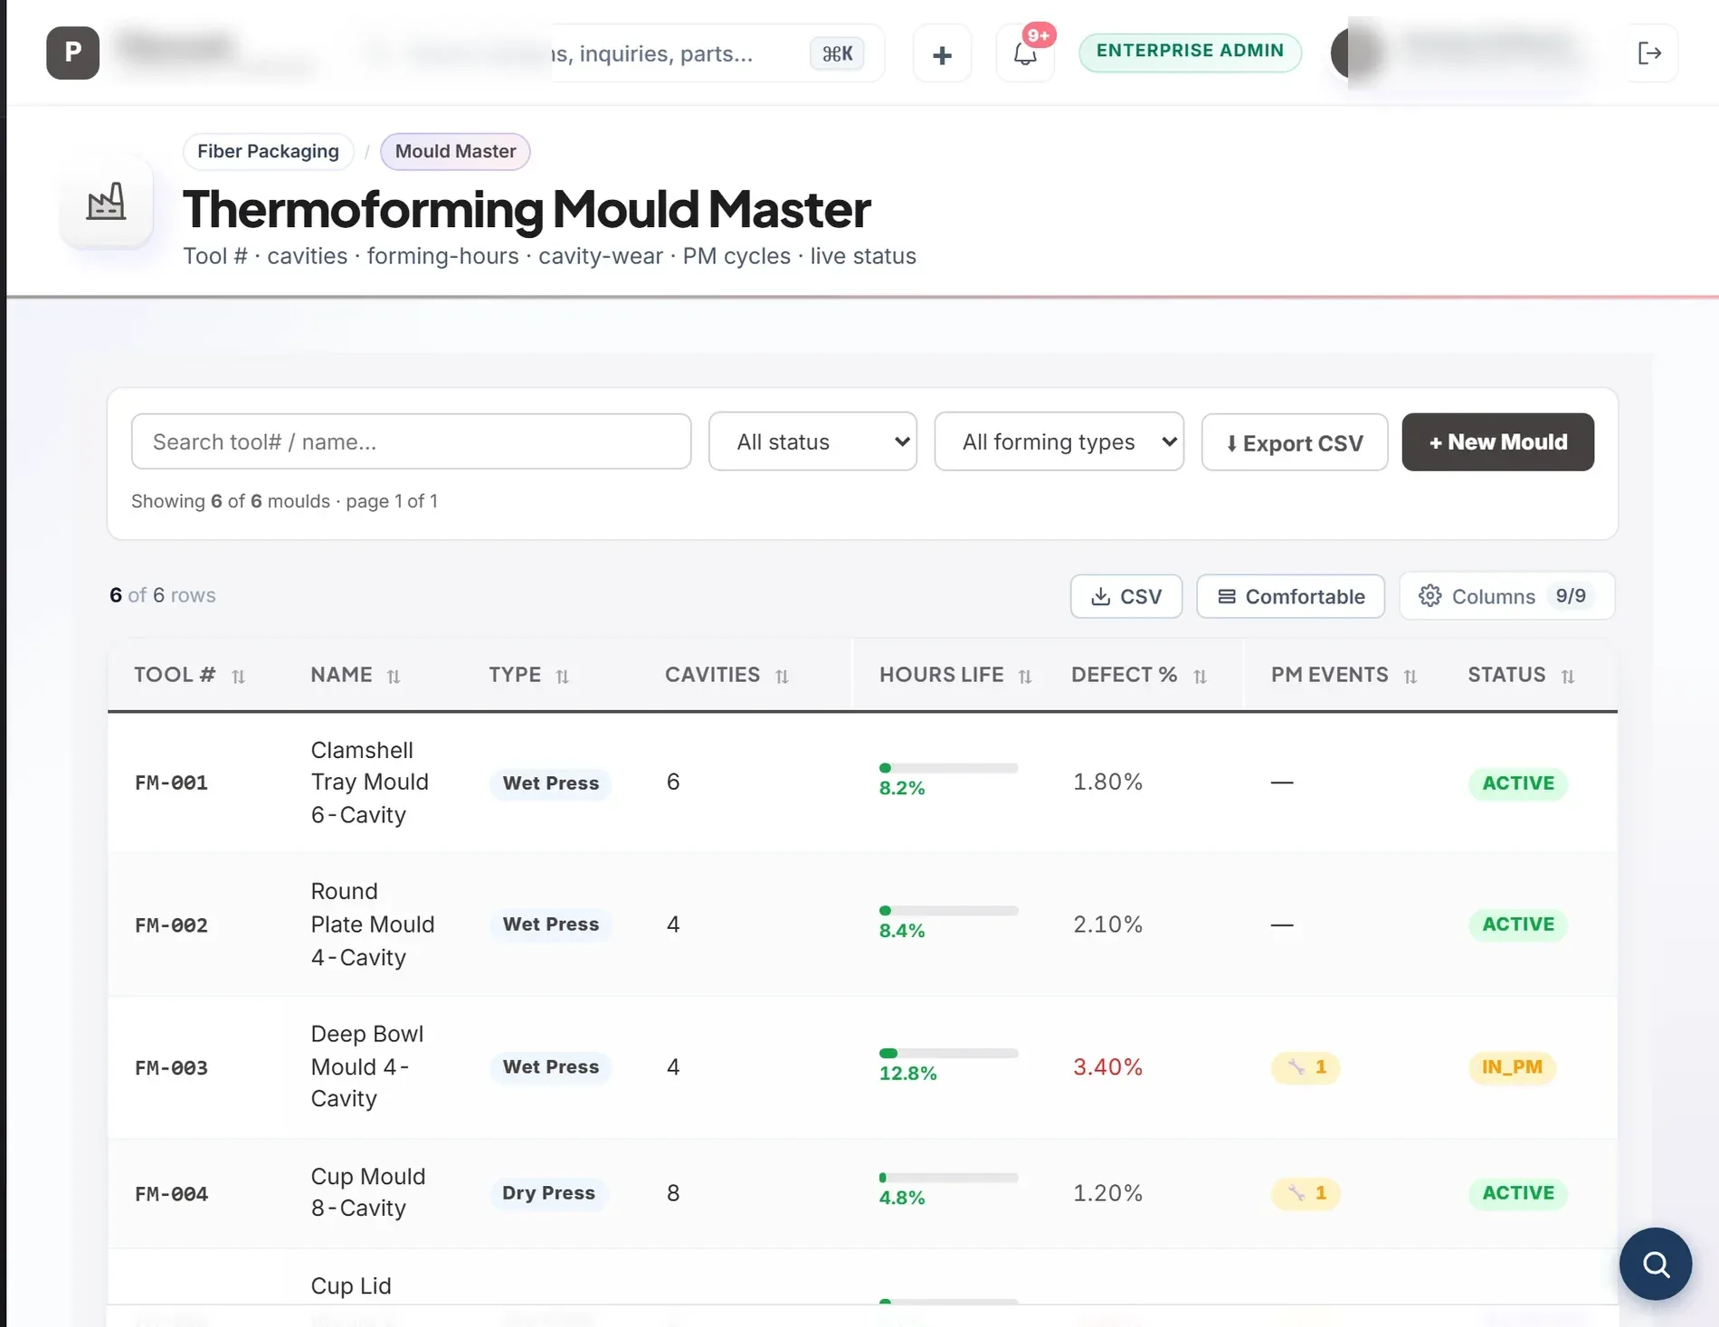
Task: Select Deep Bowl Mould 4-Cavity name
Action: 366,1066
